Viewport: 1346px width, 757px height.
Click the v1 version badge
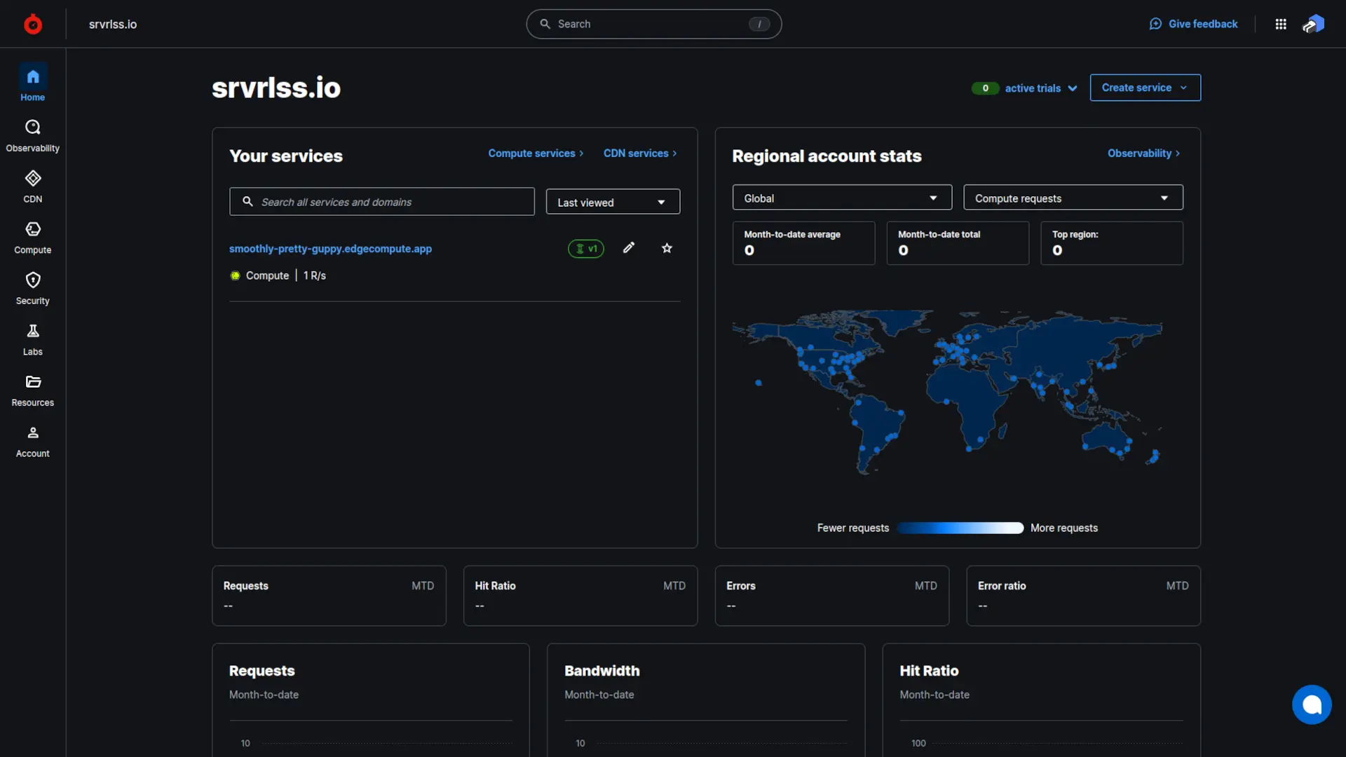point(586,249)
